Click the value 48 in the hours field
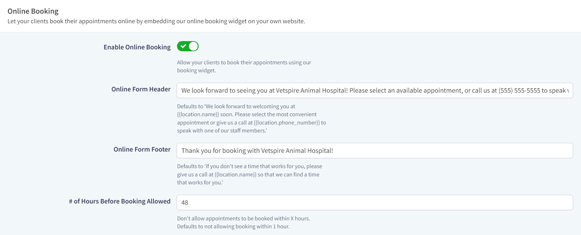Viewport: 581px width, 235px height. tap(185, 202)
